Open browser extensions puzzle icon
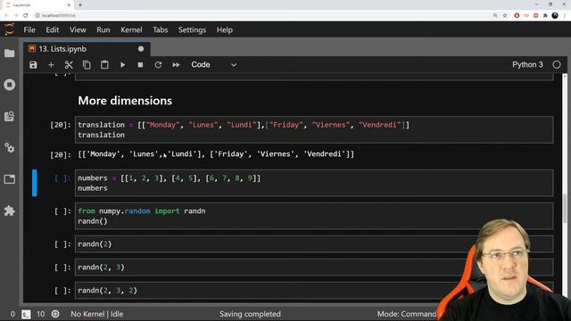The height and width of the screenshot is (321, 571). coord(545,15)
